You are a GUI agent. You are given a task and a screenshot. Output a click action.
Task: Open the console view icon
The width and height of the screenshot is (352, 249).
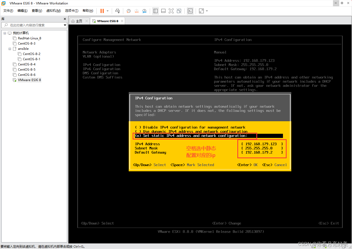[190, 11]
